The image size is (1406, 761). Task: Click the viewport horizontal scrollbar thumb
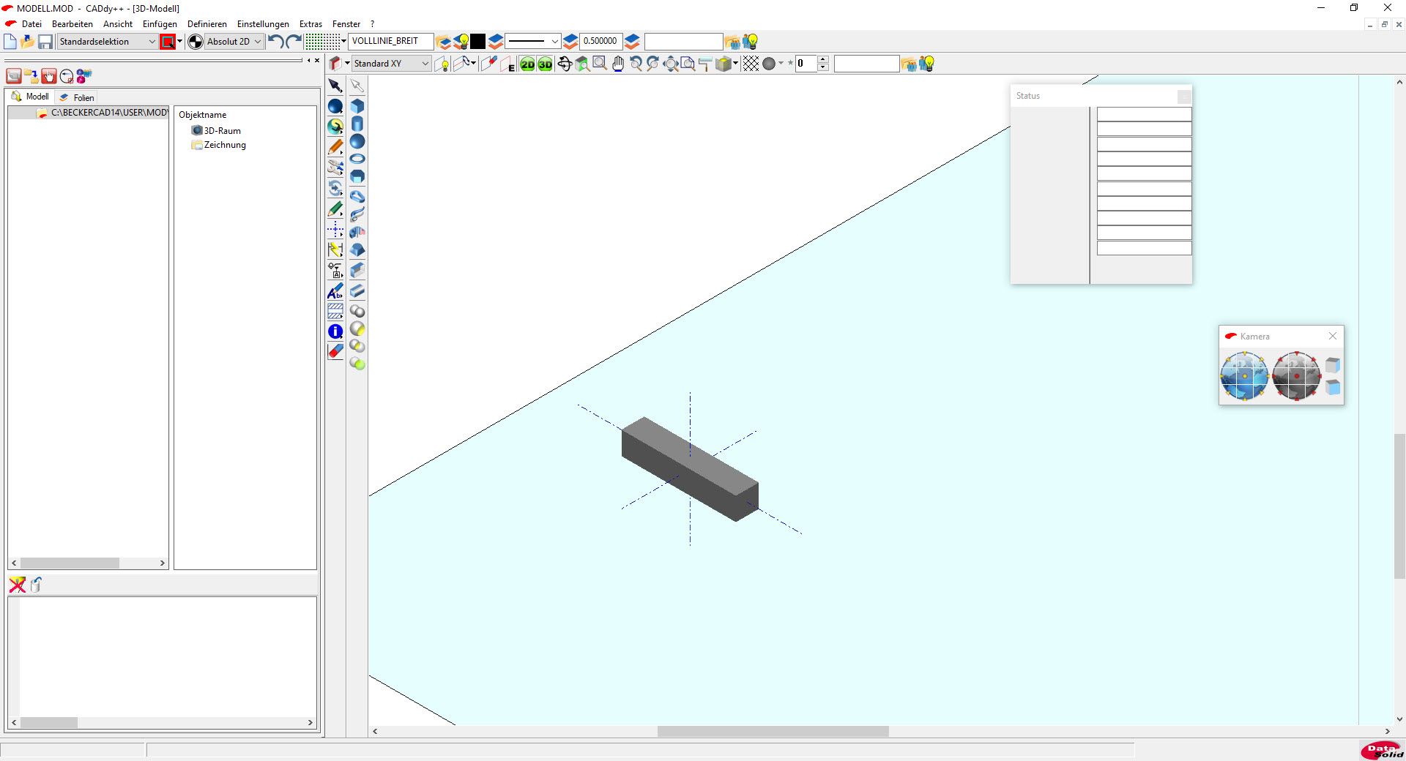coord(773,731)
